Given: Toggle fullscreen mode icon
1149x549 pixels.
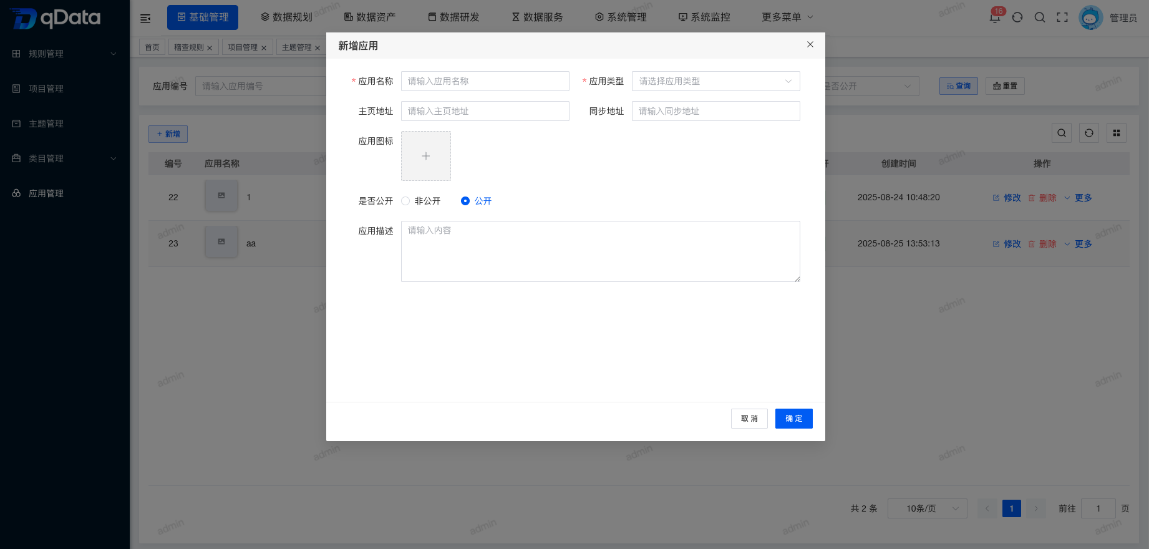Looking at the screenshot, I should (x=1062, y=17).
